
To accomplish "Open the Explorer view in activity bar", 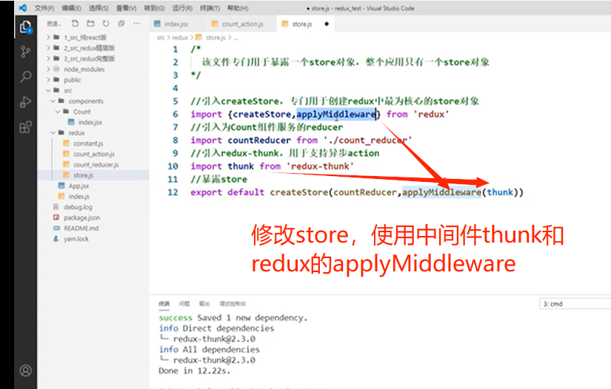I will (25, 27).
